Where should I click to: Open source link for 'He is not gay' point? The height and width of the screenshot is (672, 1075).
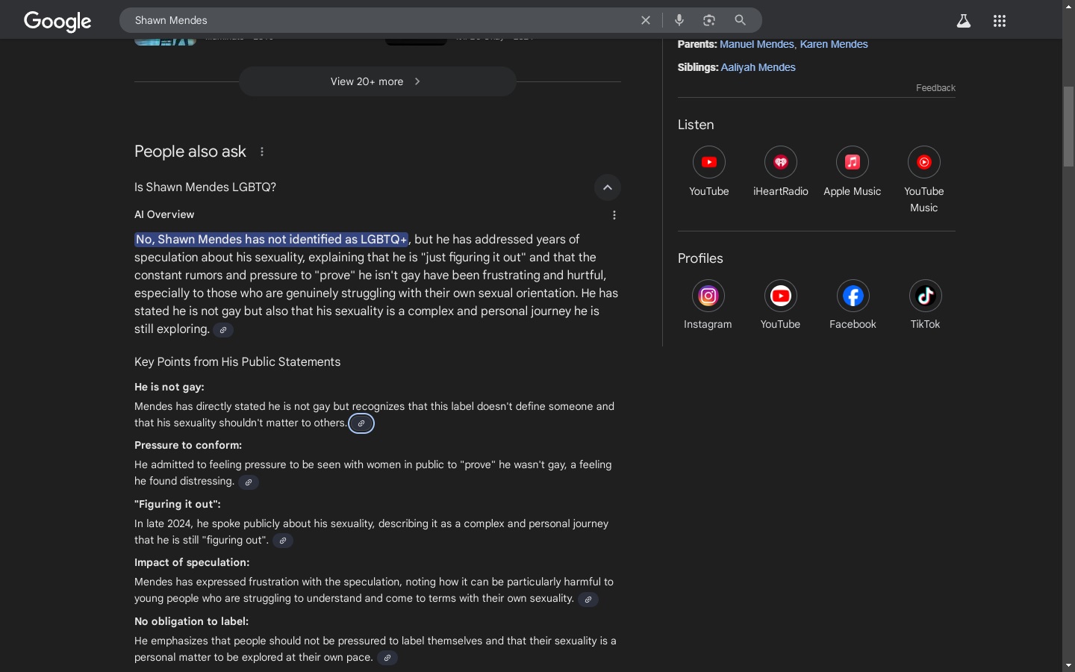tap(361, 423)
